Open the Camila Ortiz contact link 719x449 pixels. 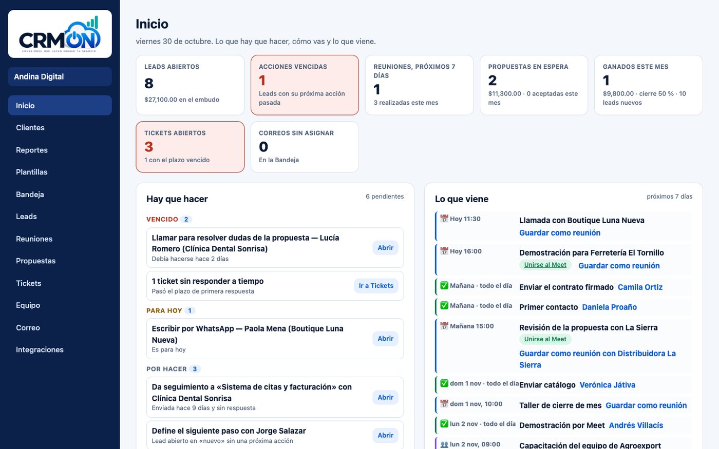coord(640,287)
